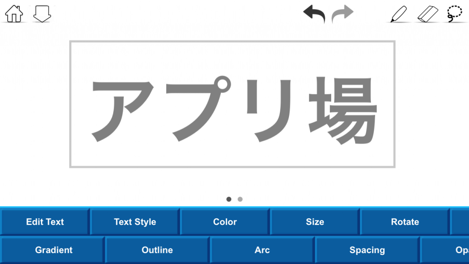Image resolution: width=469 pixels, height=264 pixels.
Task: Apply a Gradient to the text
Action: coord(53,250)
